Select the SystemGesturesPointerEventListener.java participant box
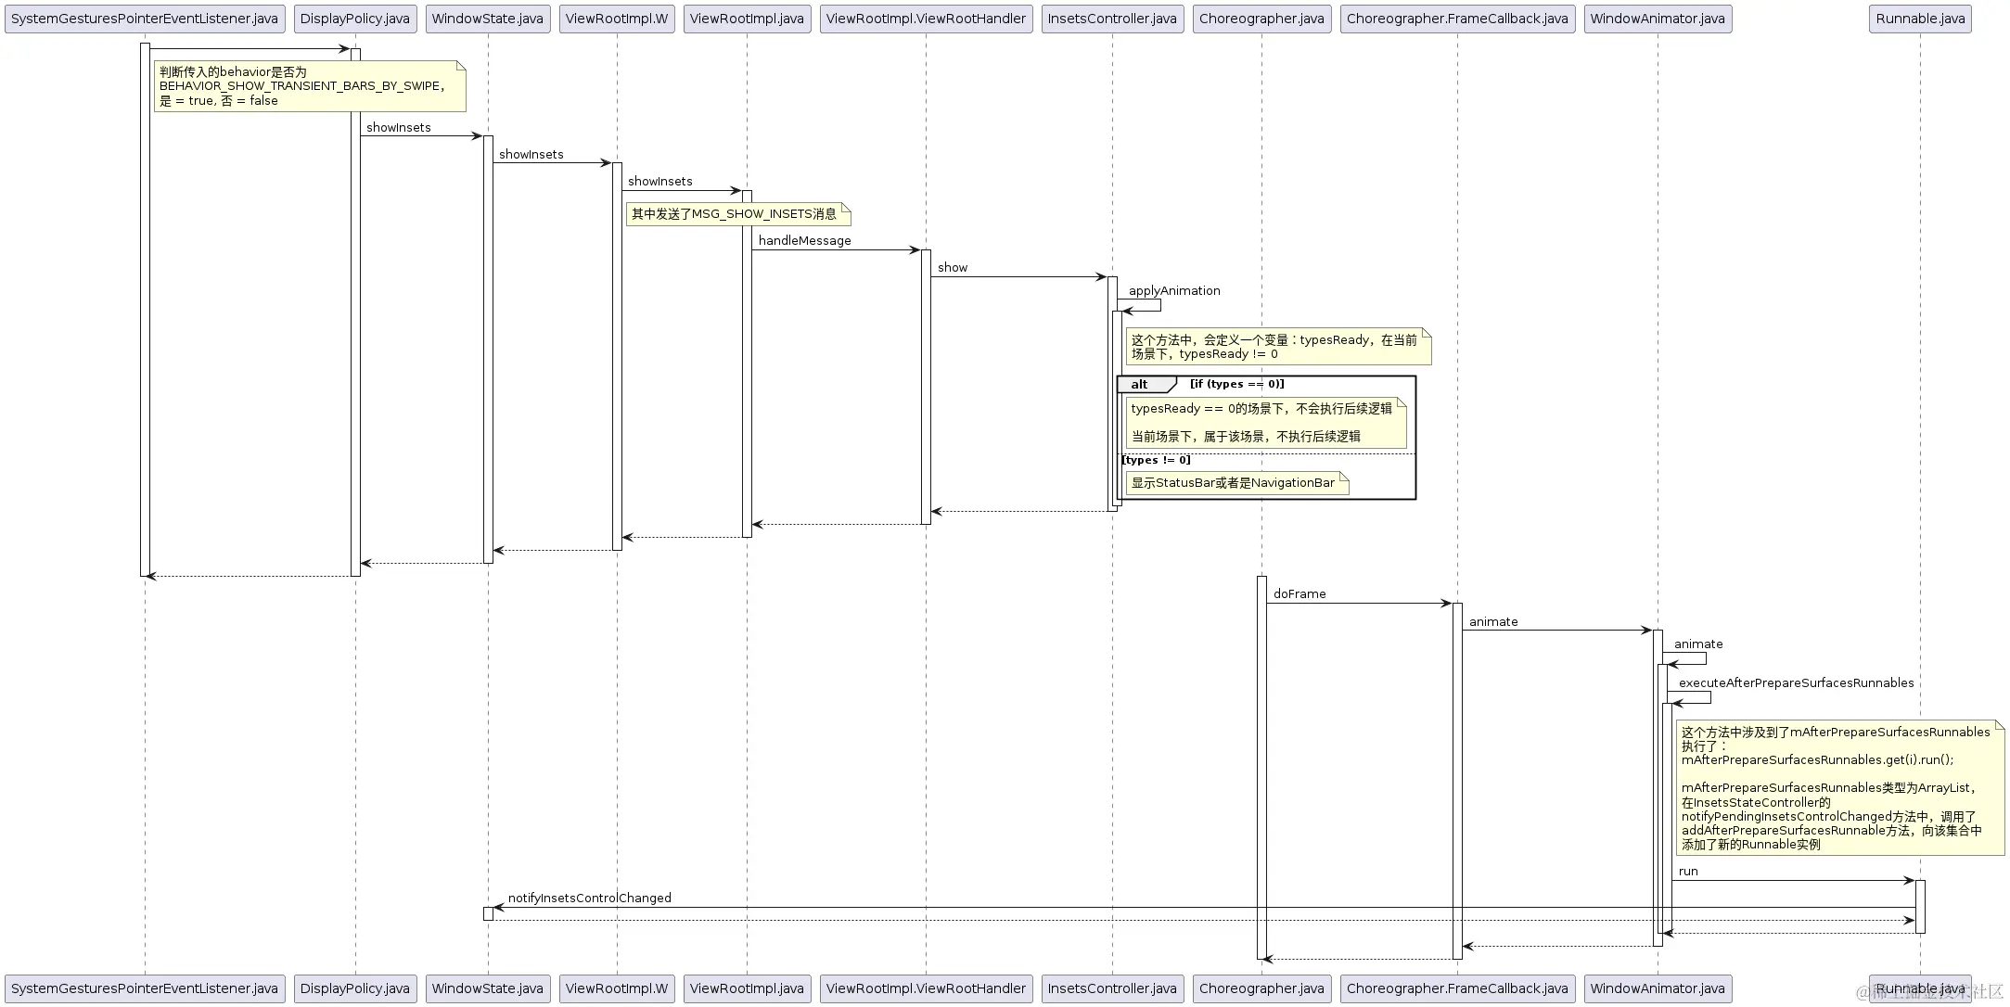 pos(145,18)
